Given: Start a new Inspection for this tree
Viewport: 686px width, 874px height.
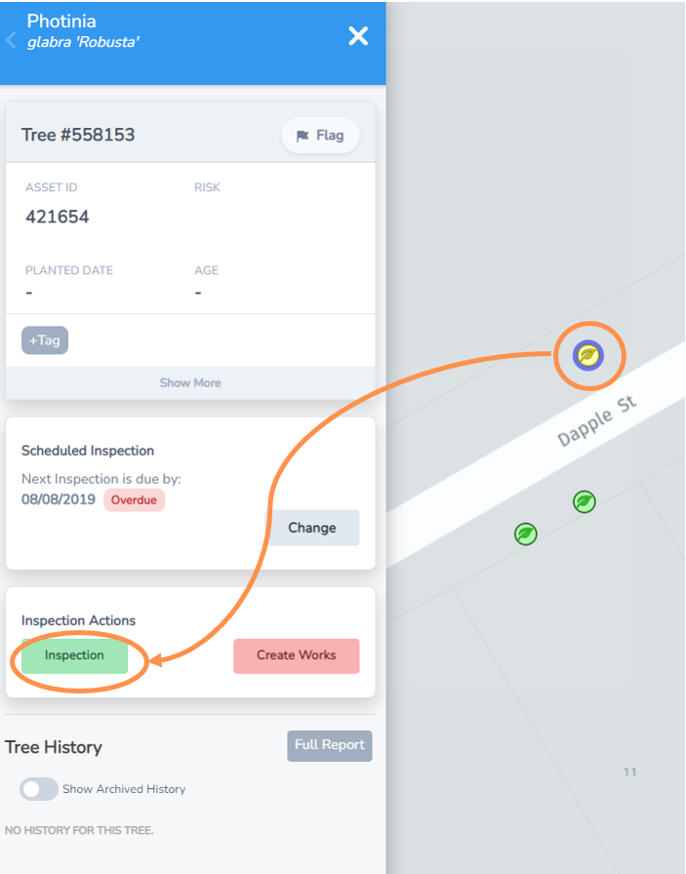Looking at the screenshot, I should point(74,655).
